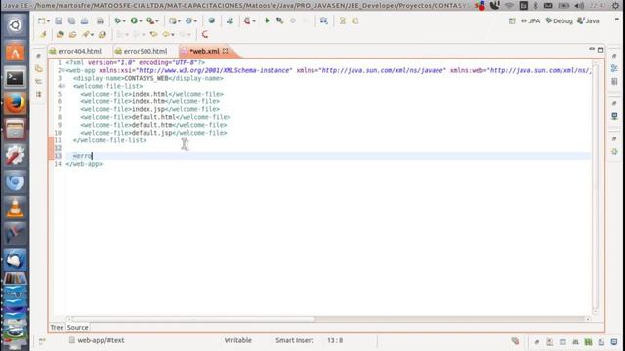Click the horizontal scrollbar of the editor
625x351 pixels.
(193, 319)
